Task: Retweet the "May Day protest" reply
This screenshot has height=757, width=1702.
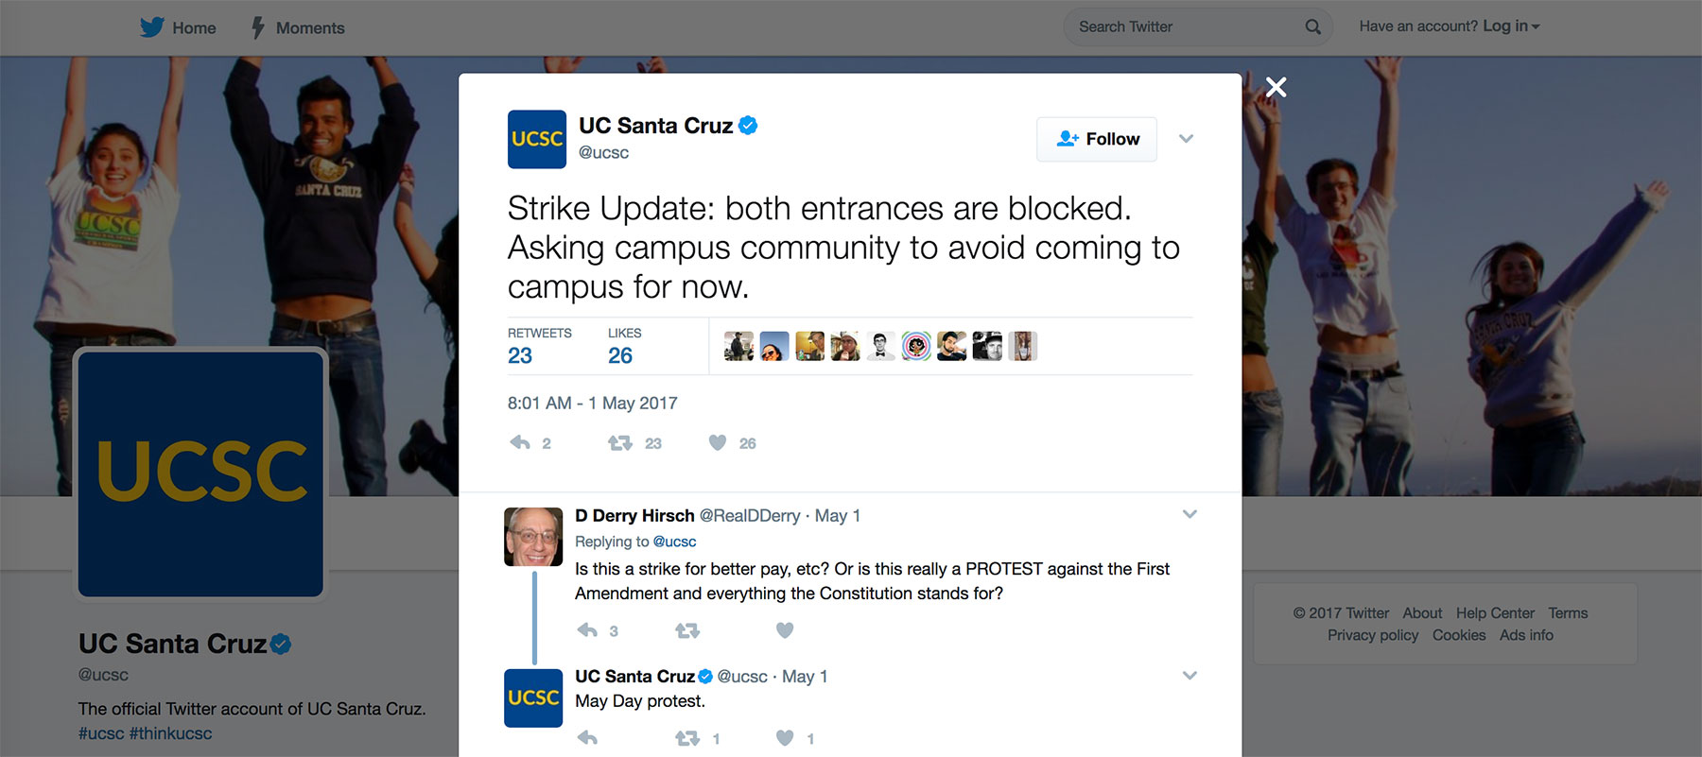Action: click(687, 738)
